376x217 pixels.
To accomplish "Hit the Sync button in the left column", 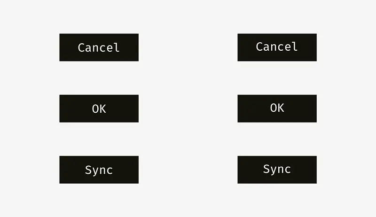I will [99, 170].
